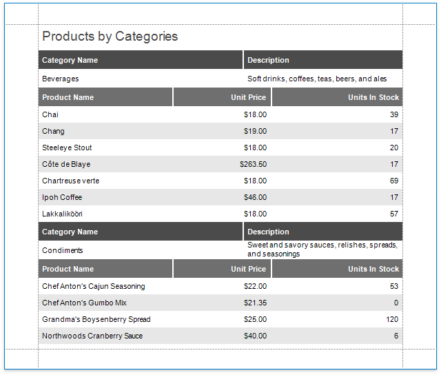Click the Products by Categories report title
441x375 pixels.
pyautogui.click(x=110, y=37)
